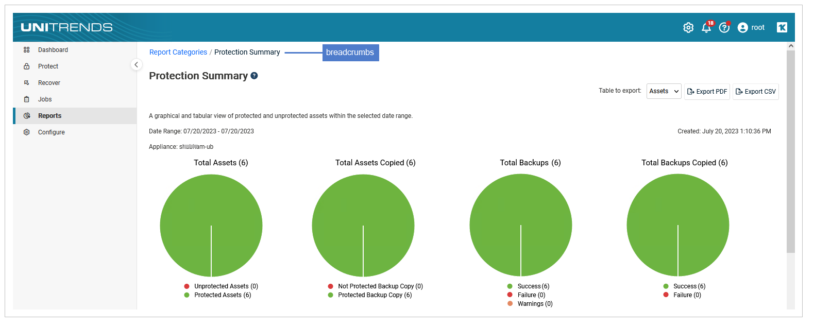Click the Protect lock icon in sidebar
This screenshot has height=327, width=814.
[27, 66]
